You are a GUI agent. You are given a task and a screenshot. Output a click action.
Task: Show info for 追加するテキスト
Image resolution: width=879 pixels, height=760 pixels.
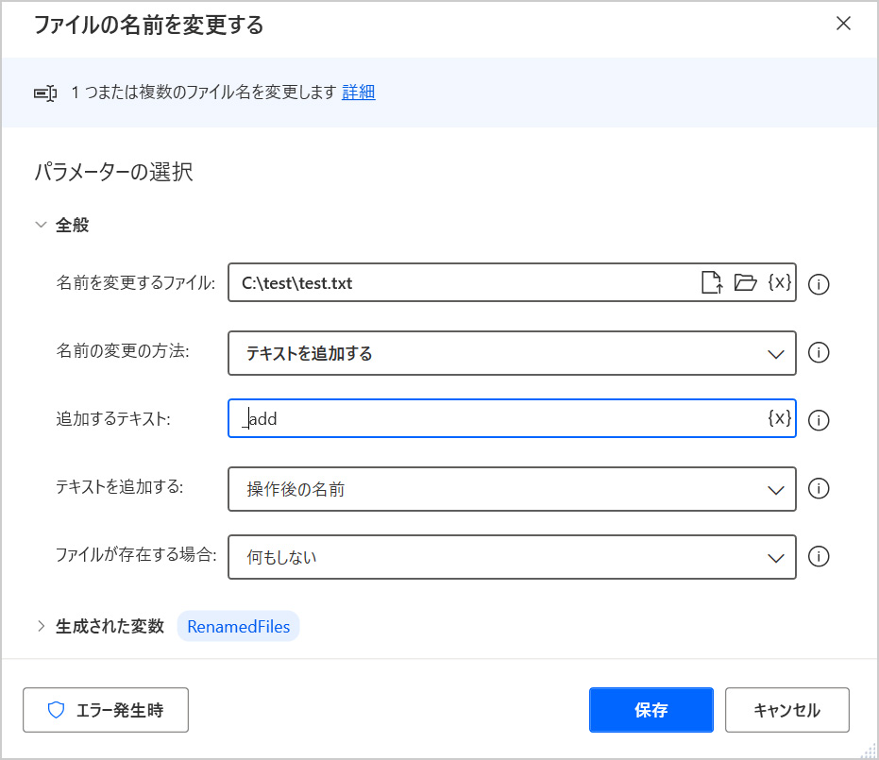point(820,421)
